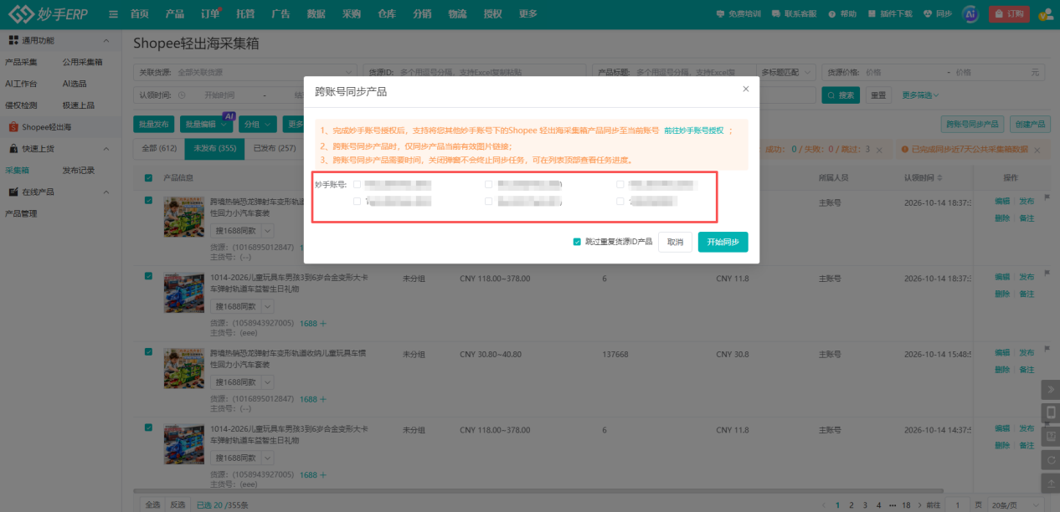Switch to the 已发布 (257) tab
The height and width of the screenshot is (512, 1060).
click(x=275, y=149)
